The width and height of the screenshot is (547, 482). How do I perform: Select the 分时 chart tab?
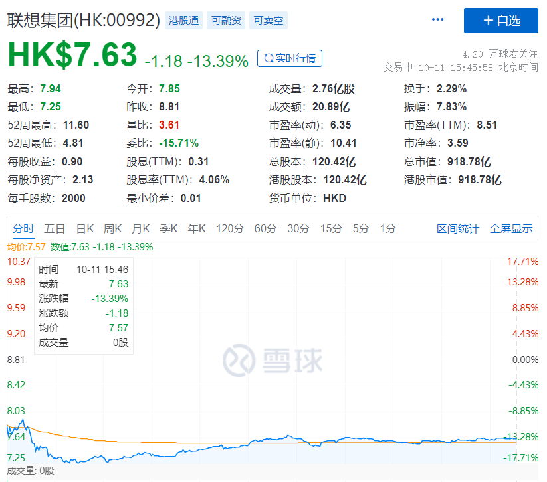click(x=23, y=229)
